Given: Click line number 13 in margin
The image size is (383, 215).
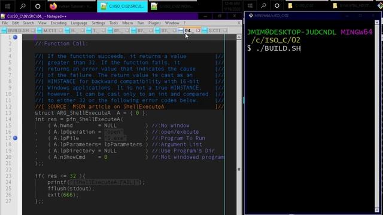Looking at the screenshot, I should pos(8,113).
